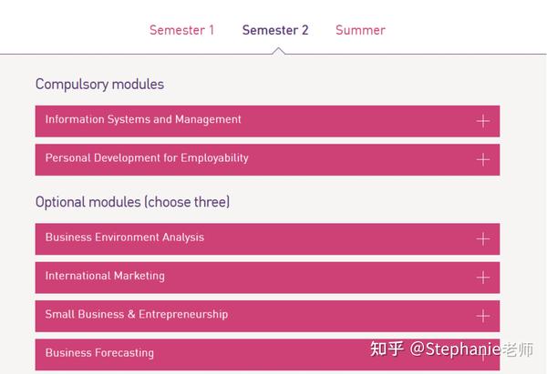Click the @Stephanie老师 watermark text
The height and width of the screenshot is (374, 547).
click(471, 349)
